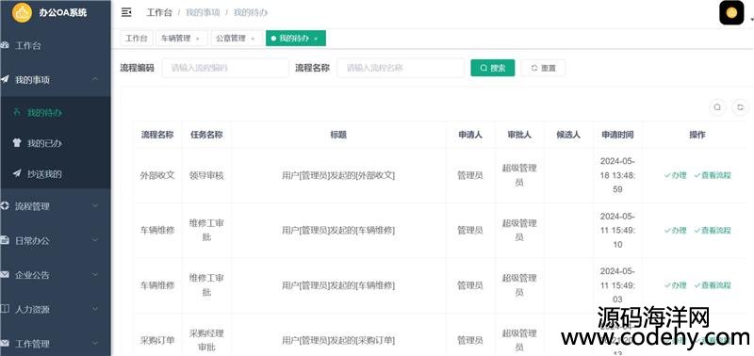
Task: Click the 外部收文 process name cell
Action: [x=157, y=175]
